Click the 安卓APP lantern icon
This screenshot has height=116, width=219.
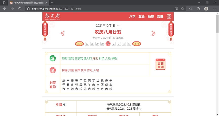point(45,31)
